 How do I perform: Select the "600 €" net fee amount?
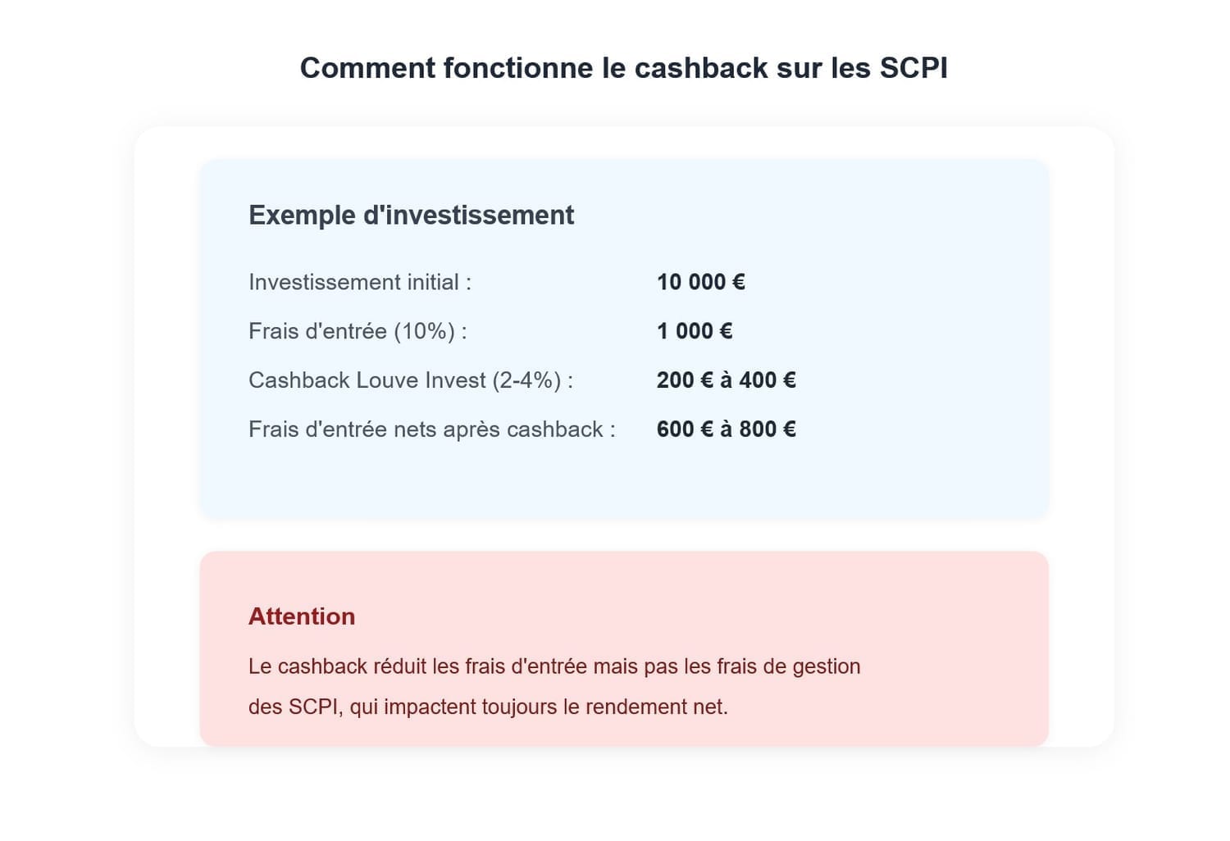pyautogui.click(x=685, y=430)
